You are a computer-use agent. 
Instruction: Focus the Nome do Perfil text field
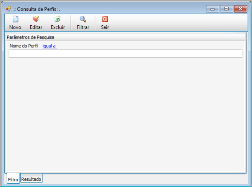click(126, 54)
